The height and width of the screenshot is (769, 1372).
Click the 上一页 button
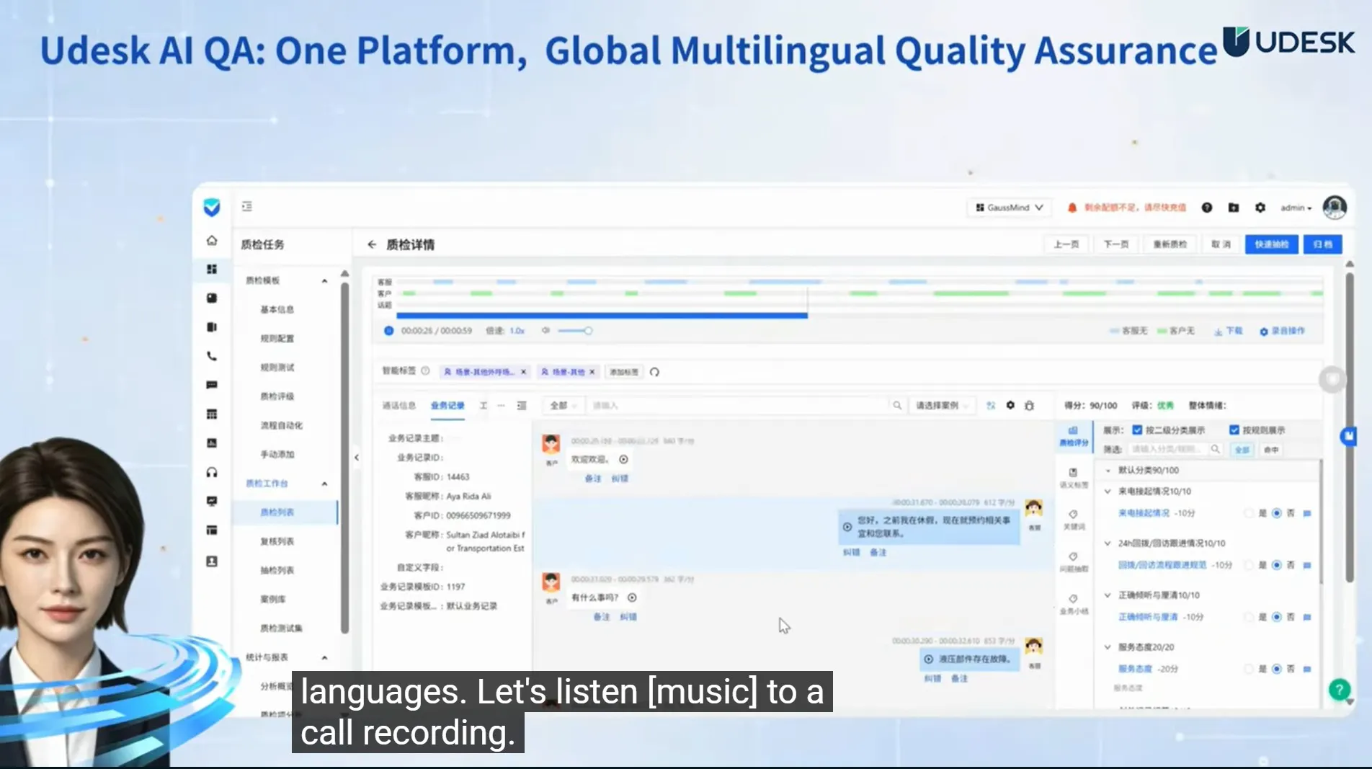point(1066,244)
